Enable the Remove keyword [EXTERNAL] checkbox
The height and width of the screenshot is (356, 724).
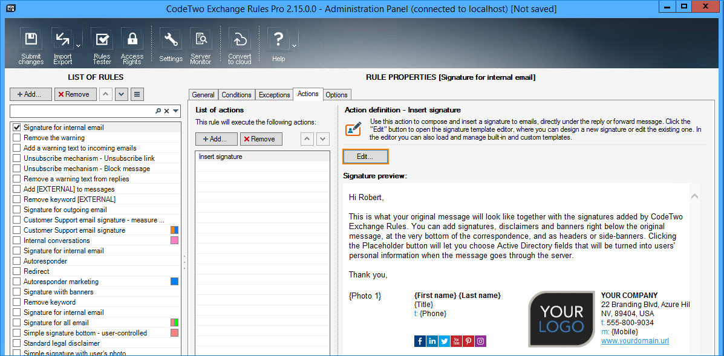point(16,199)
